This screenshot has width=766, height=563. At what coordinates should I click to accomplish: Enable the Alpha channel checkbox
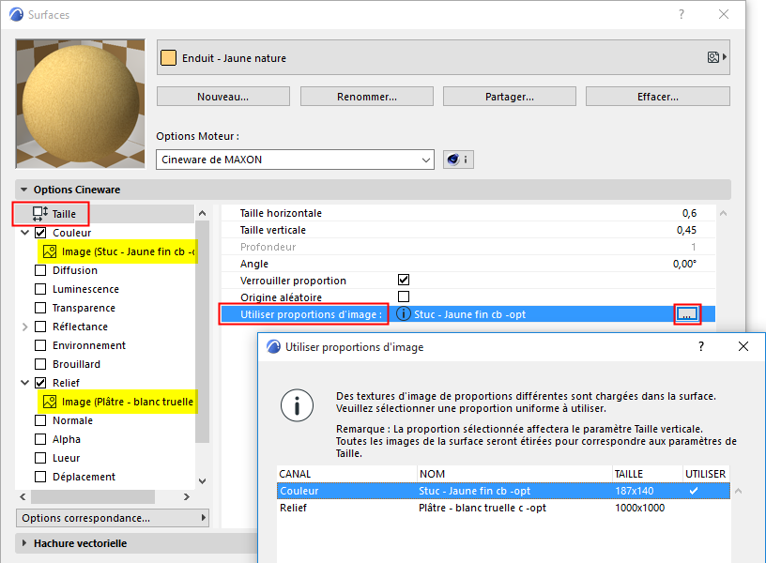[40, 439]
